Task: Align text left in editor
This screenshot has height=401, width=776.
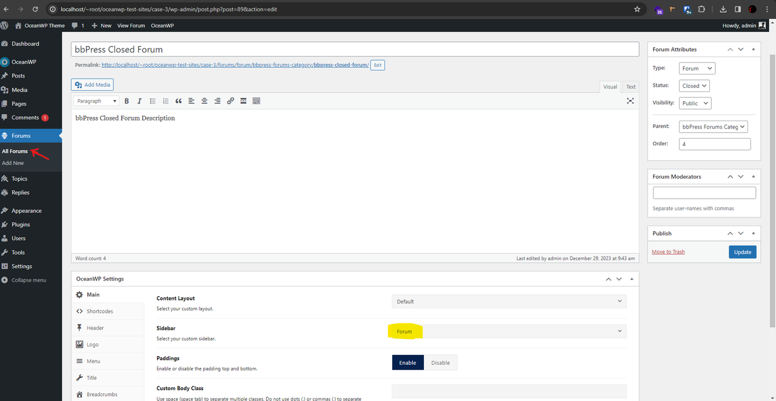Action: tap(192, 101)
